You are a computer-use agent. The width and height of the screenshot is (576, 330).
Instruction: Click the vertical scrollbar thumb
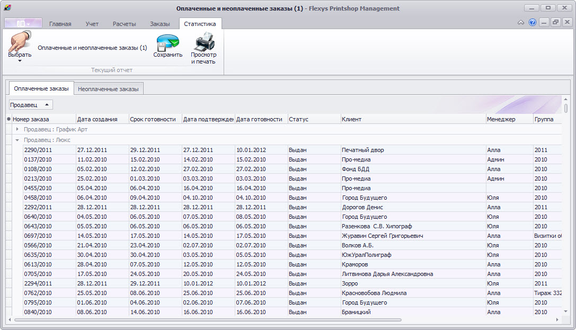pos(566,108)
